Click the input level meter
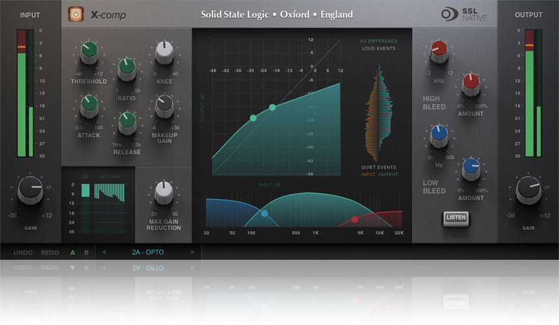 coord(25,94)
